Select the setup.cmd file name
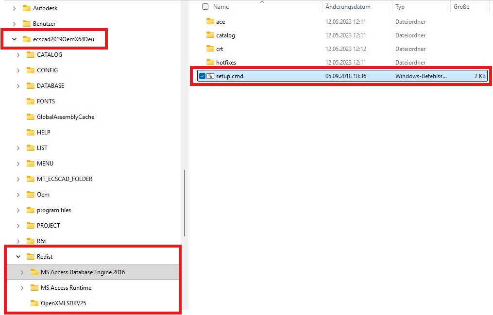The height and width of the screenshot is (315, 493). [230, 76]
